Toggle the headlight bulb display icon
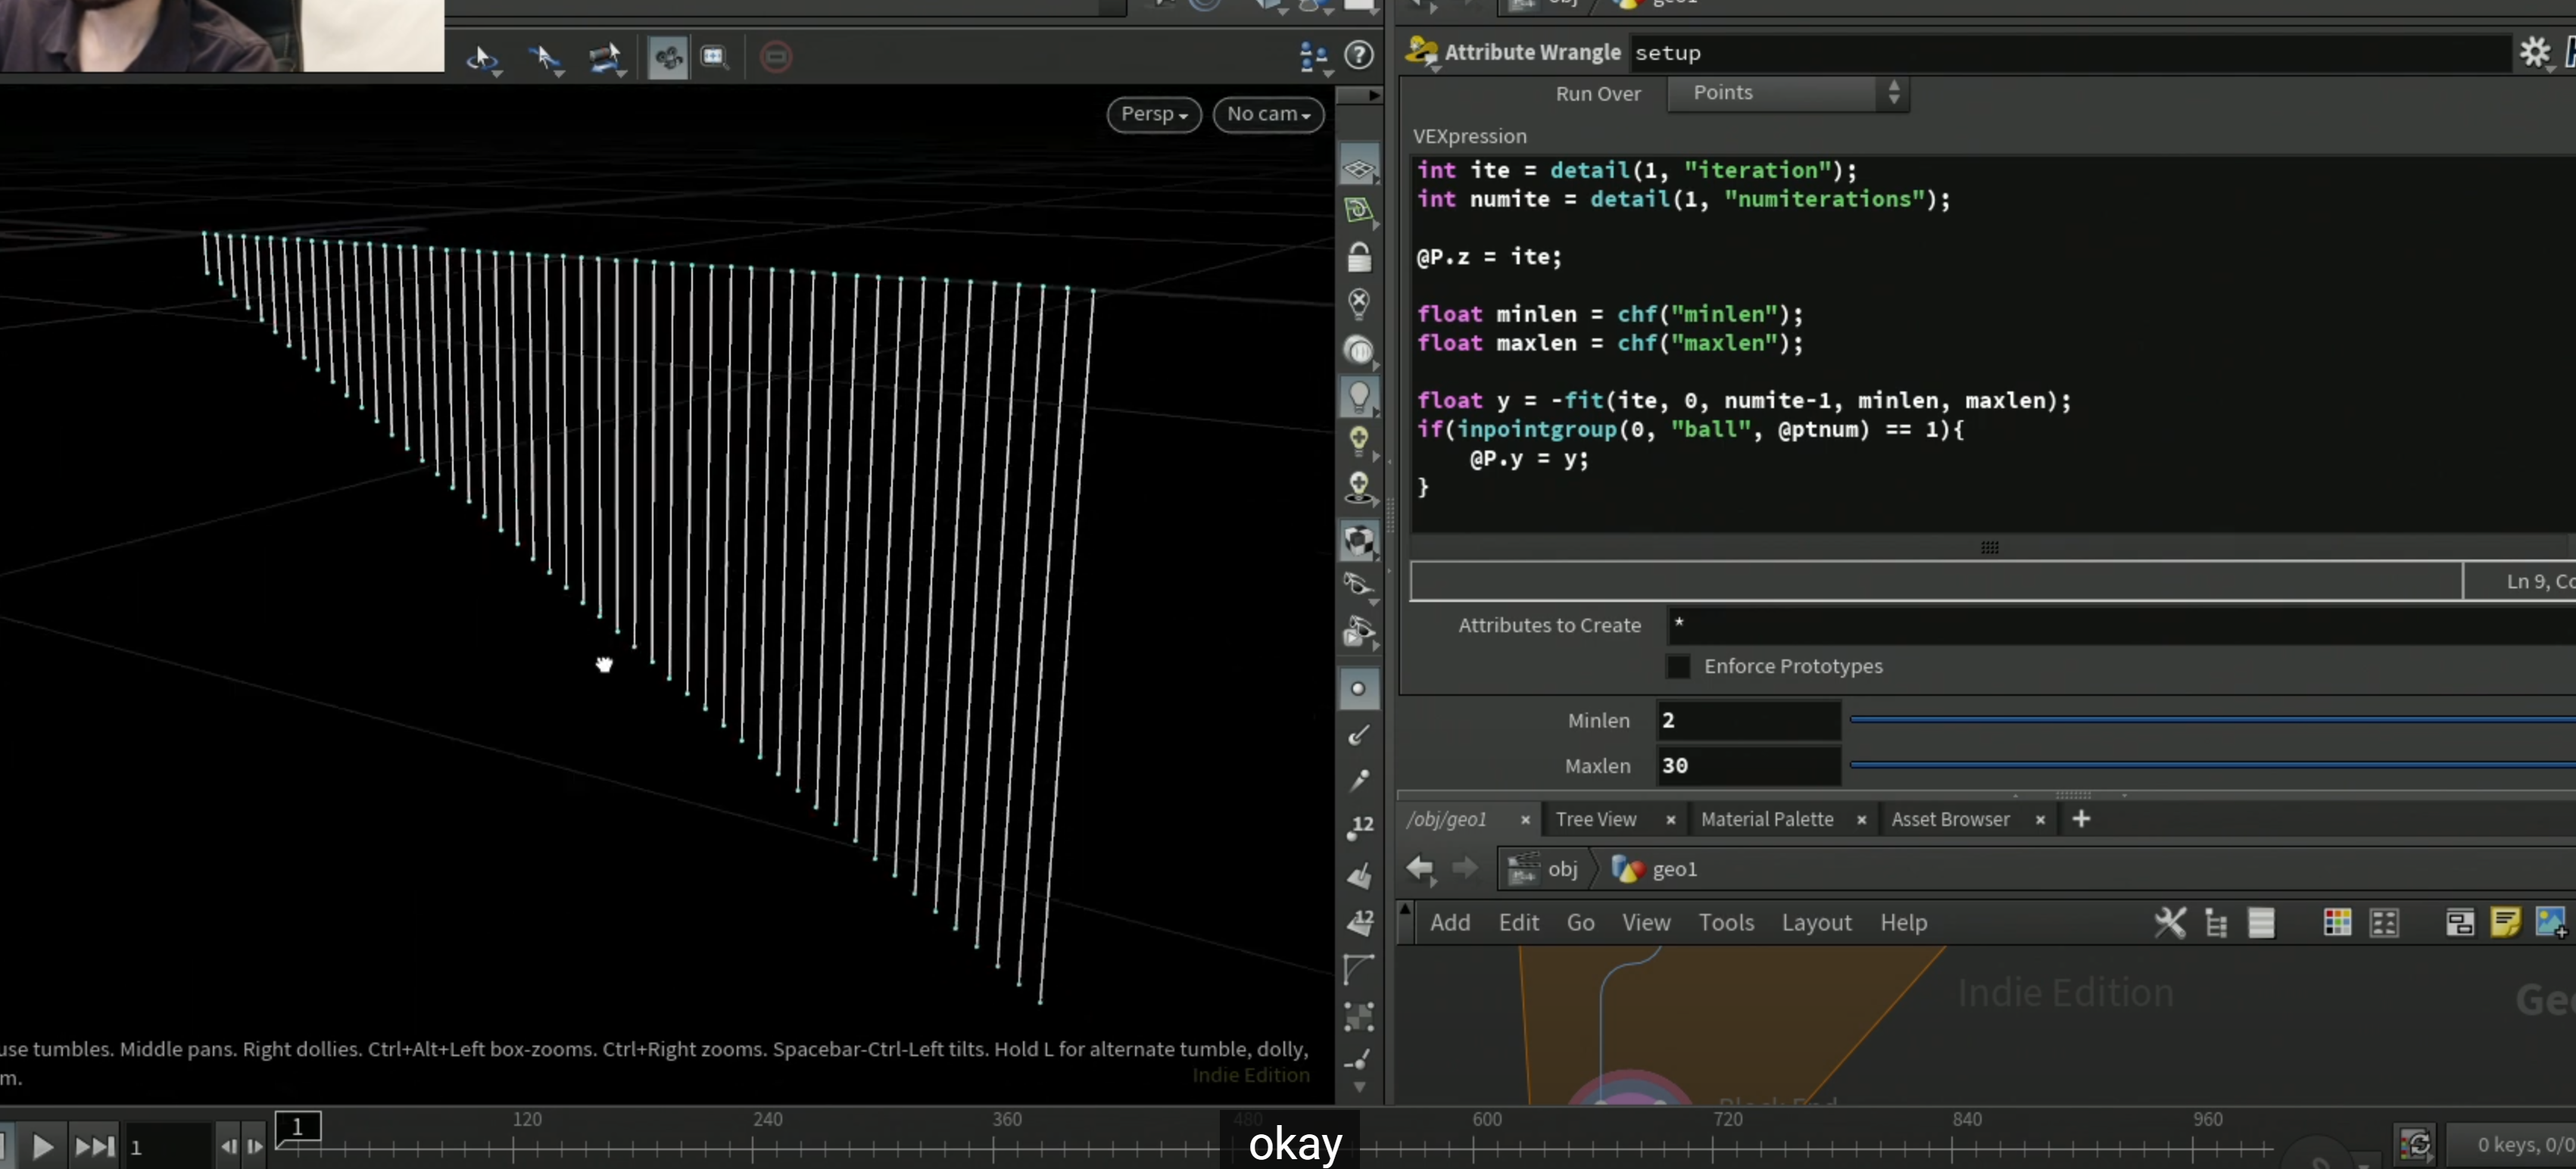 tap(1358, 397)
